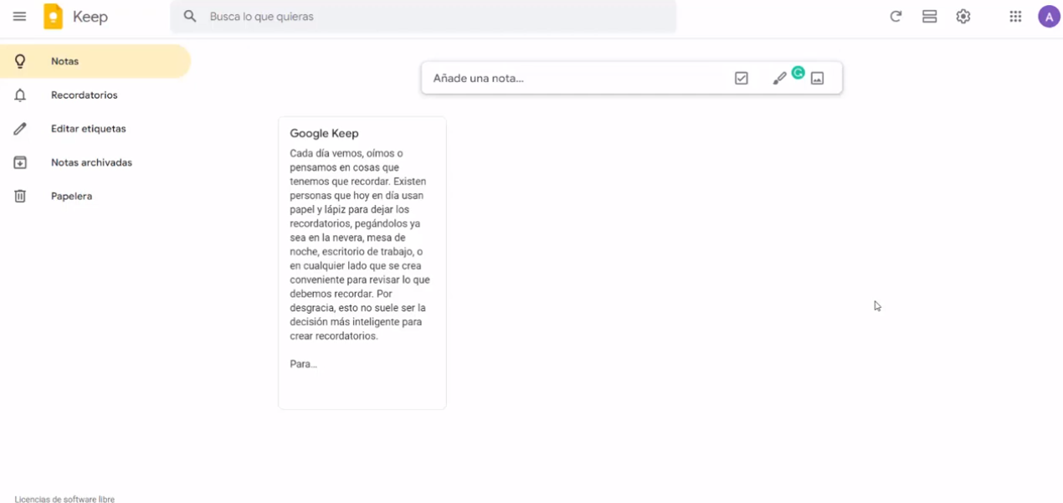Click the Google Keep note title
This screenshot has width=1063, height=503.
pyautogui.click(x=324, y=133)
